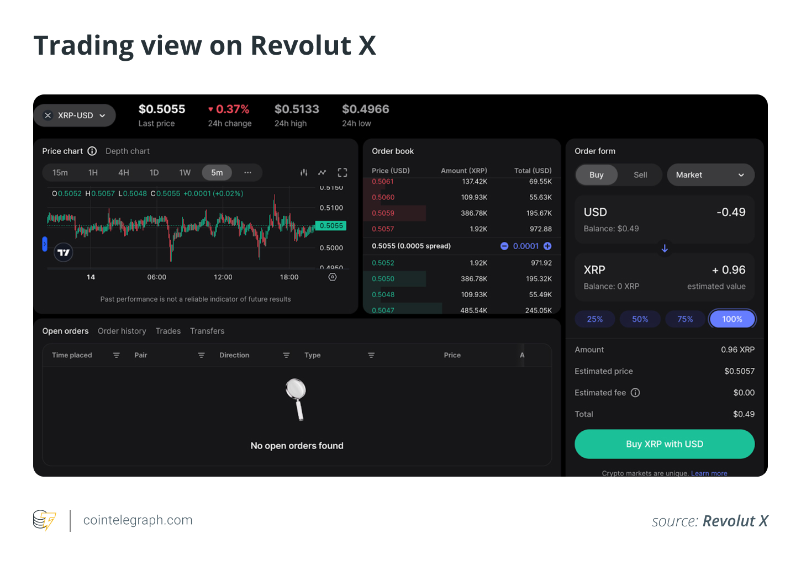This screenshot has height=565, width=801.
Task: Select the 5m chart interval
Action: [x=217, y=172]
